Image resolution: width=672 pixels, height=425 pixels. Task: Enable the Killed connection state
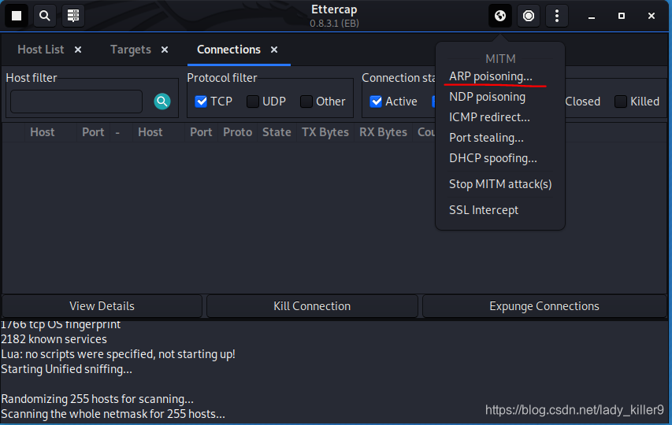click(621, 102)
